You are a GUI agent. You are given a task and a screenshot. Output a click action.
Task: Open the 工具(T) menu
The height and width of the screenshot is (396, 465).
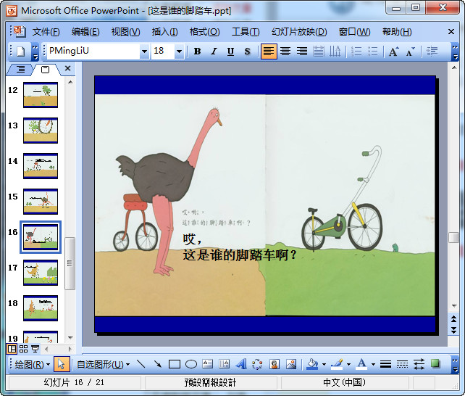[x=246, y=32]
